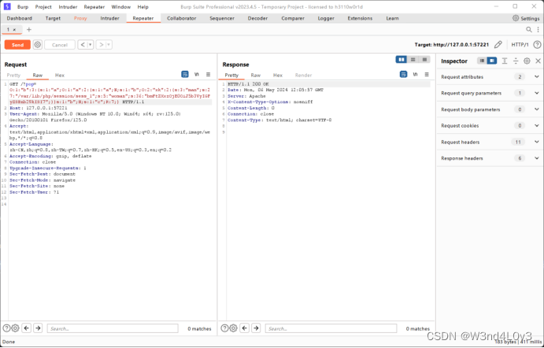Image resolution: width=544 pixels, height=348 pixels.
Task: Close the Inspector panel
Action: pos(538,61)
